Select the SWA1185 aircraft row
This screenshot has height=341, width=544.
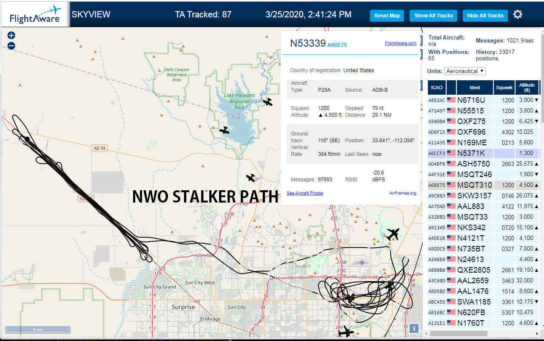(484, 302)
